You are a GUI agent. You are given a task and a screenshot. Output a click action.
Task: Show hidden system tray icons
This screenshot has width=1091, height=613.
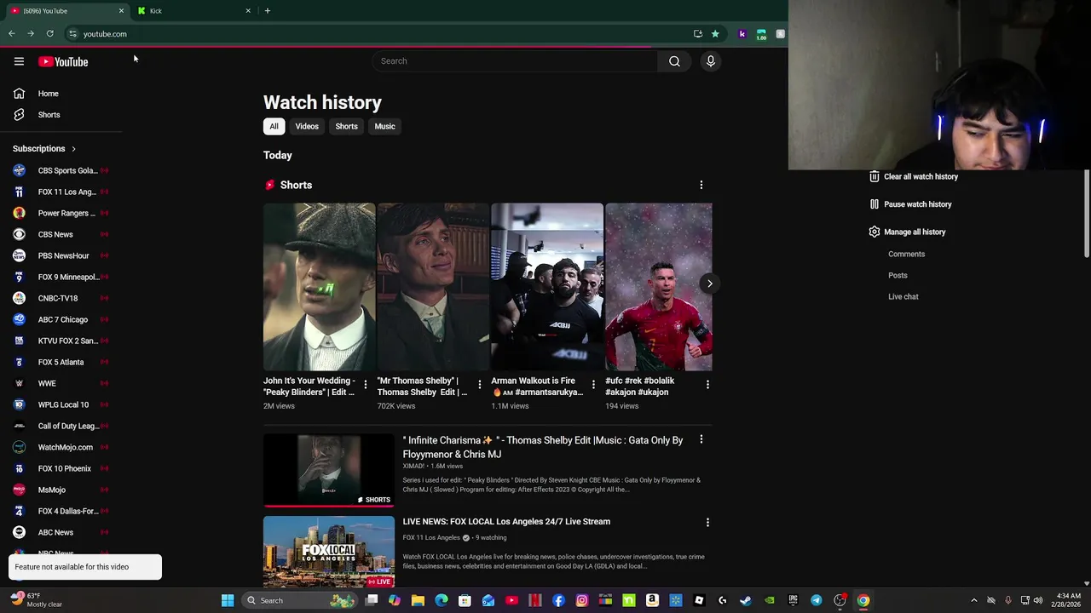click(x=974, y=600)
